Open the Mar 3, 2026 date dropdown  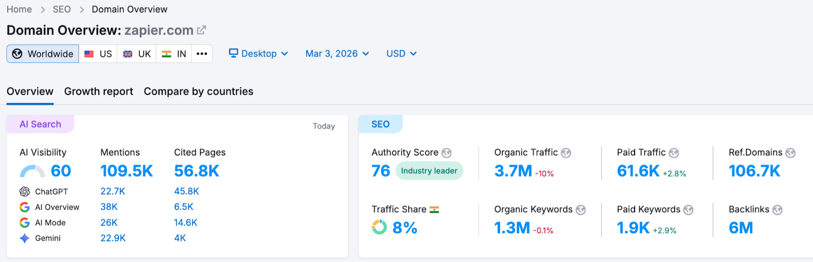point(337,53)
